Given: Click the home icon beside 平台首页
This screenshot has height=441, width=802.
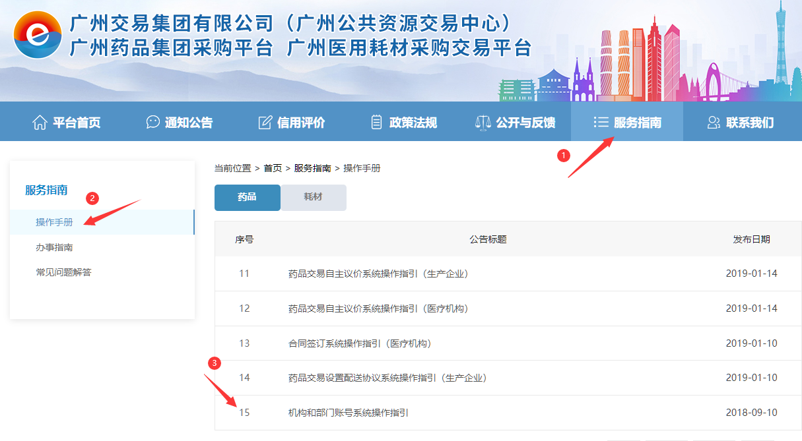Looking at the screenshot, I should pyautogui.click(x=40, y=123).
